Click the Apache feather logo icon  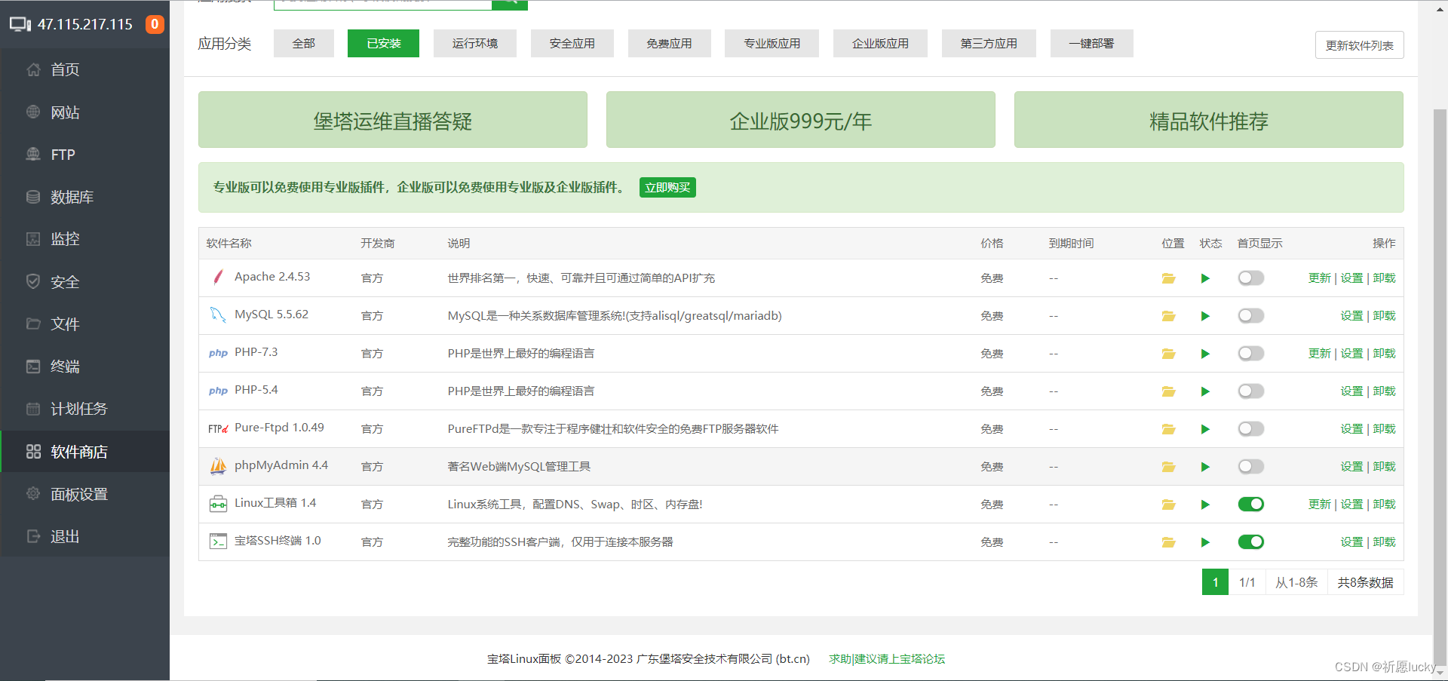(218, 278)
